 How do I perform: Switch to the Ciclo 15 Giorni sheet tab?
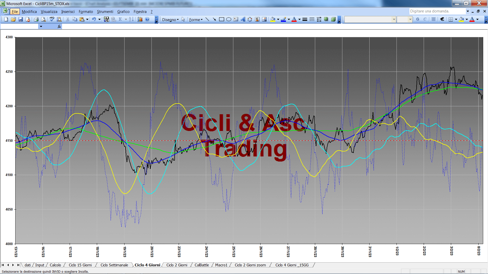[80, 265]
